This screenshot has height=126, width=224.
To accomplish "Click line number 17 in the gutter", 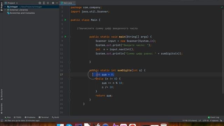I will pos(62,75).
